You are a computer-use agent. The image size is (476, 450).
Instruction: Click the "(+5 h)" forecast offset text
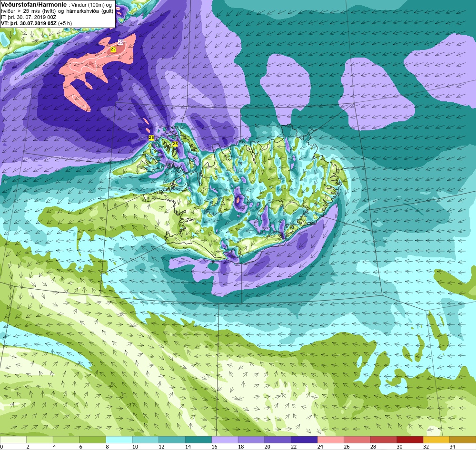(65, 23)
